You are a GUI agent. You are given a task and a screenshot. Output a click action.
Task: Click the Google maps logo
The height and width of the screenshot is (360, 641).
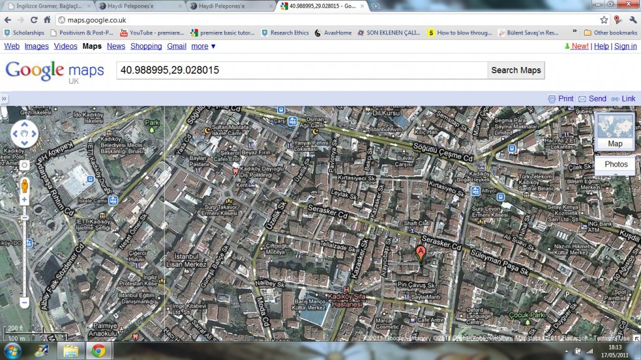pyautogui.click(x=55, y=71)
